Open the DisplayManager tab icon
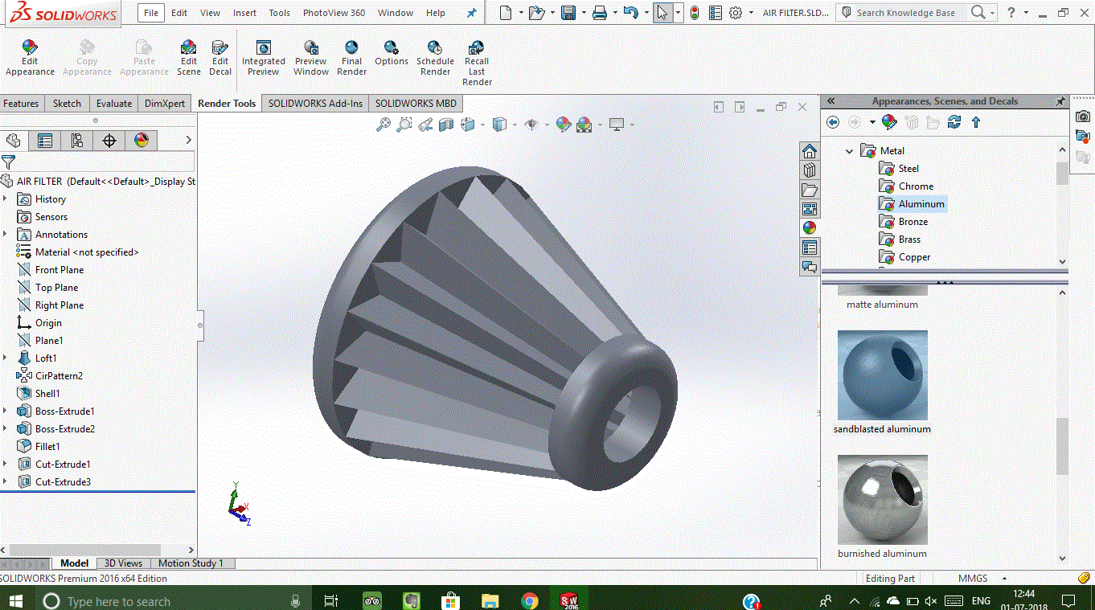The width and height of the screenshot is (1095, 610). 141,141
